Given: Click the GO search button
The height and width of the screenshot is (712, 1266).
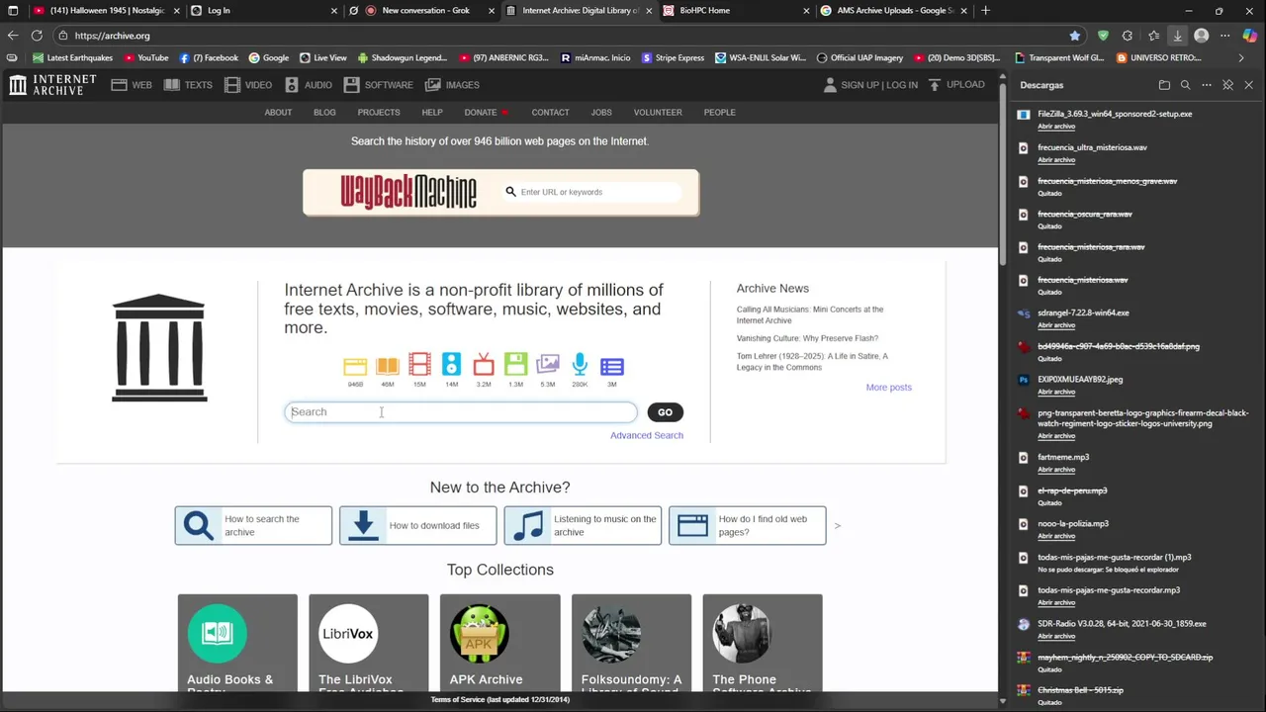Looking at the screenshot, I should 665,412.
